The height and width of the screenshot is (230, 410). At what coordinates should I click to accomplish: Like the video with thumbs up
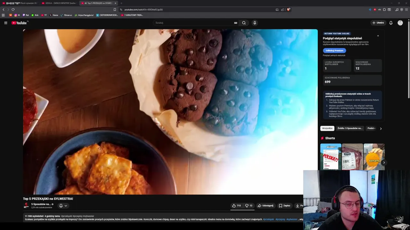pos(237,206)
